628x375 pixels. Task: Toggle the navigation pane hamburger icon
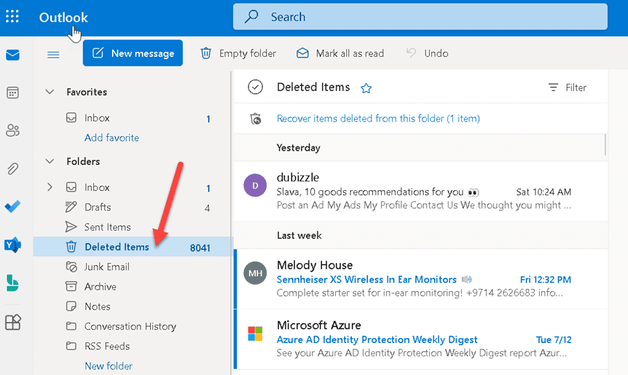pyautogui.click(x=54, y=54)
